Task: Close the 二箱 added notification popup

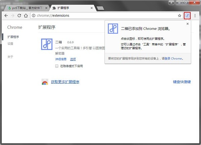Action: tap(187, 24)
